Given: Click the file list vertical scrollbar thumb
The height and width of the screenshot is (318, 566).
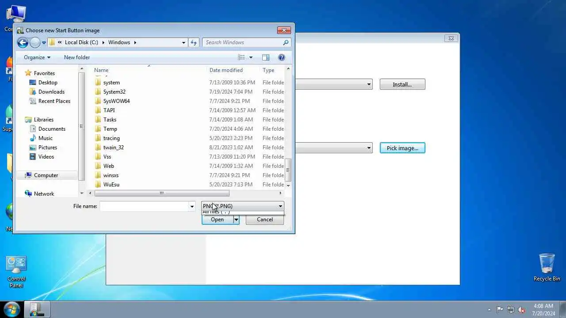Looking at the screenshot, I should point(288,170).
